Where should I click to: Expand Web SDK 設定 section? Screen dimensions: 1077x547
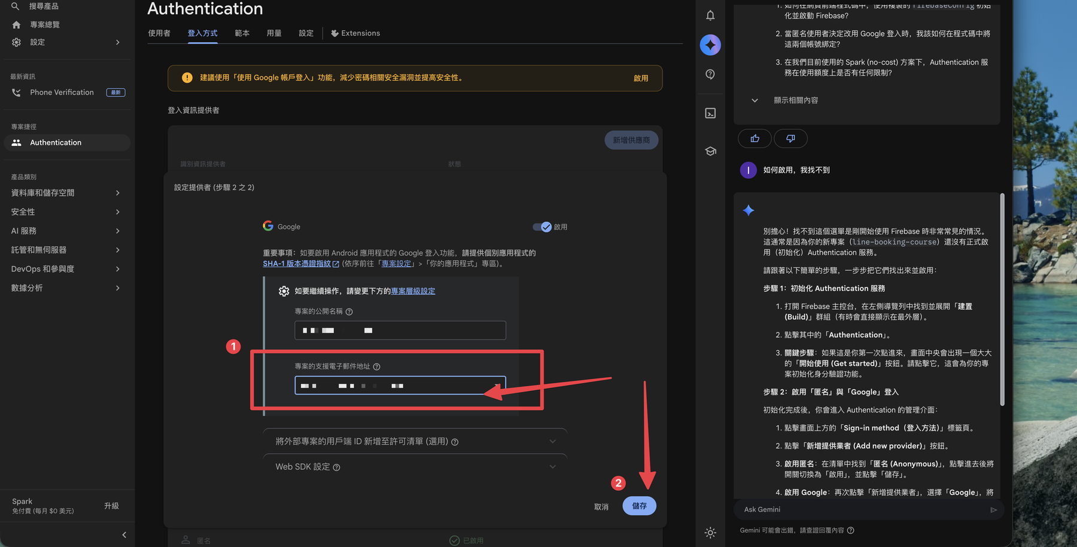pos(415,467)
